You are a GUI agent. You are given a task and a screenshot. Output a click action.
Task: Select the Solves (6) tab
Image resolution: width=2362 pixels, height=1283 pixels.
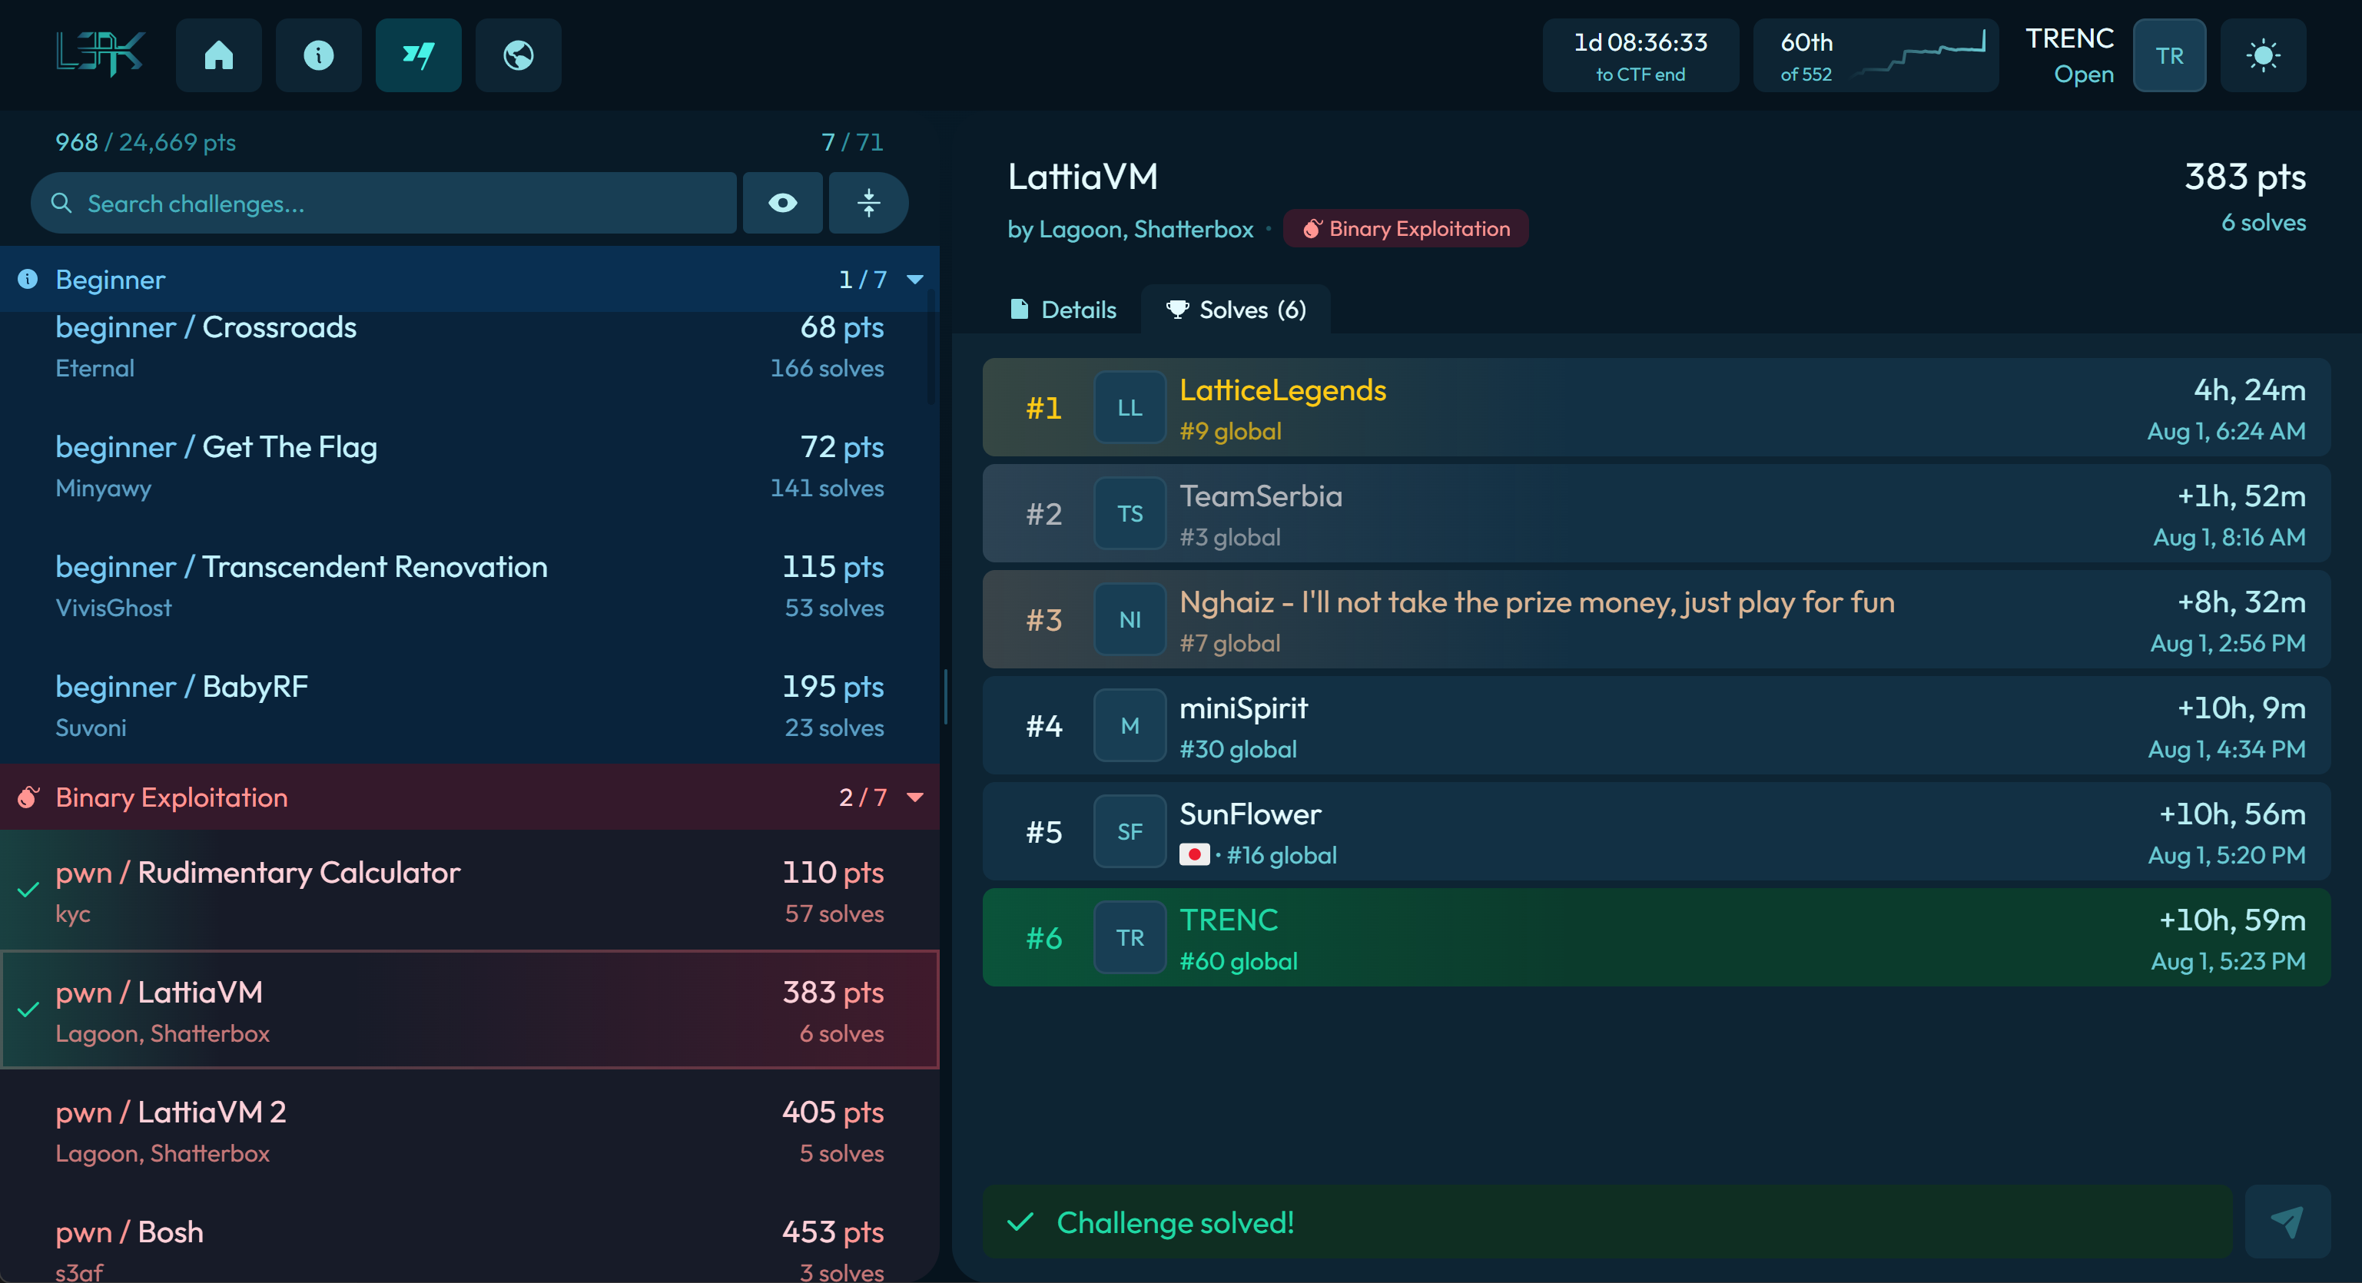point(1235,310)
